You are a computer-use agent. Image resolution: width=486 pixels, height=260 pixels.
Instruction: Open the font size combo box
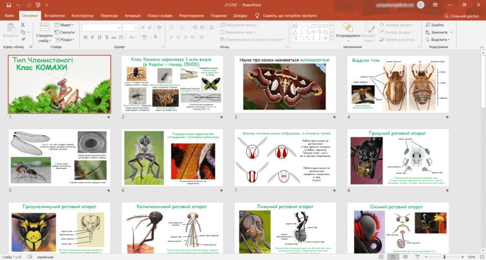[130, 27]
